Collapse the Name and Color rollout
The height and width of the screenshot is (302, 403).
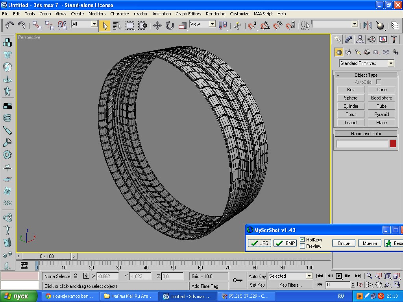pyautogui.click(x=366, y=134)
